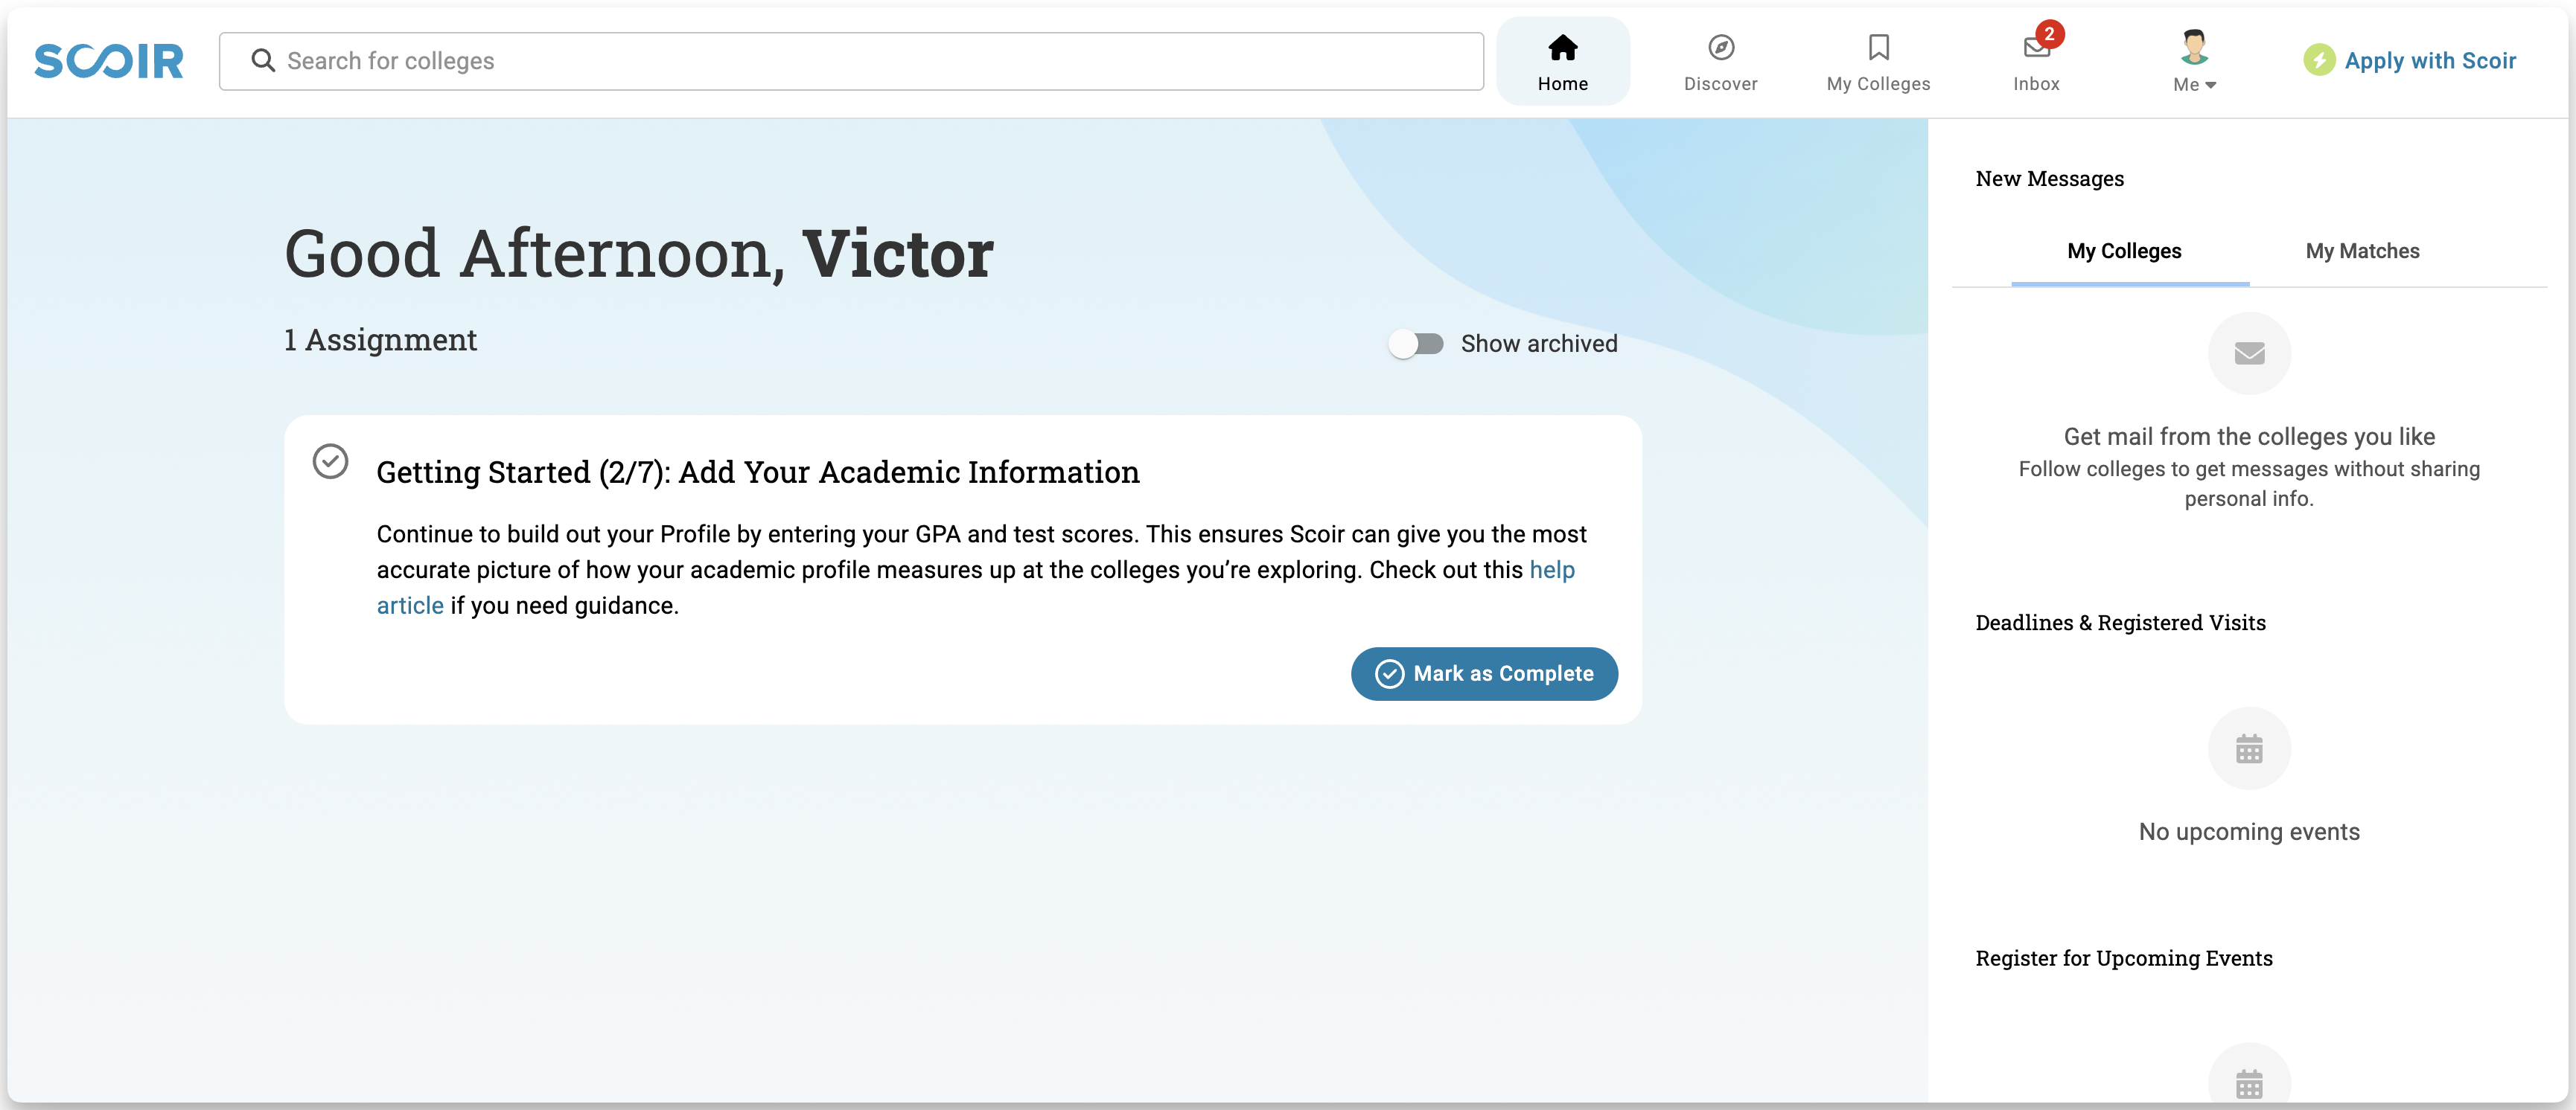
Task: Go to Home via house icon
Action: click(1562, 47)
